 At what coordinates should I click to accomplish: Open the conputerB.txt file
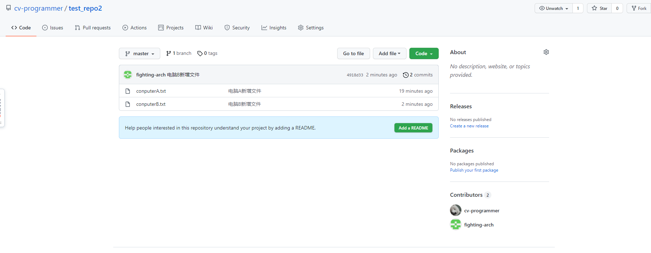click(151, 104)
